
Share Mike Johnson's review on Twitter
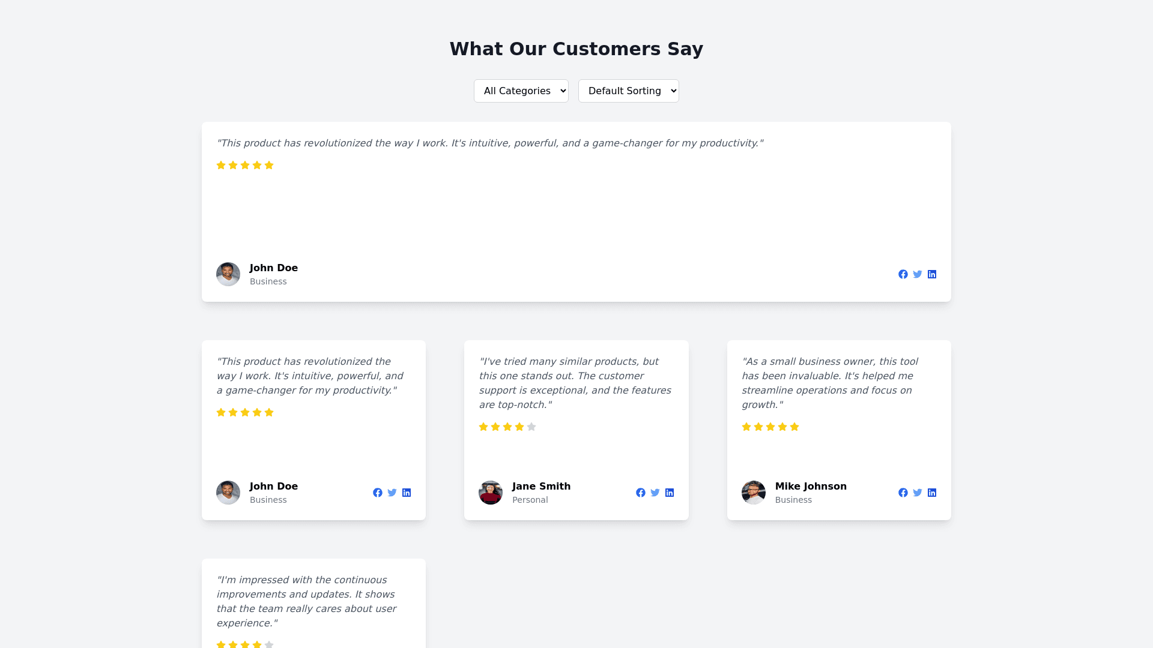918,493
